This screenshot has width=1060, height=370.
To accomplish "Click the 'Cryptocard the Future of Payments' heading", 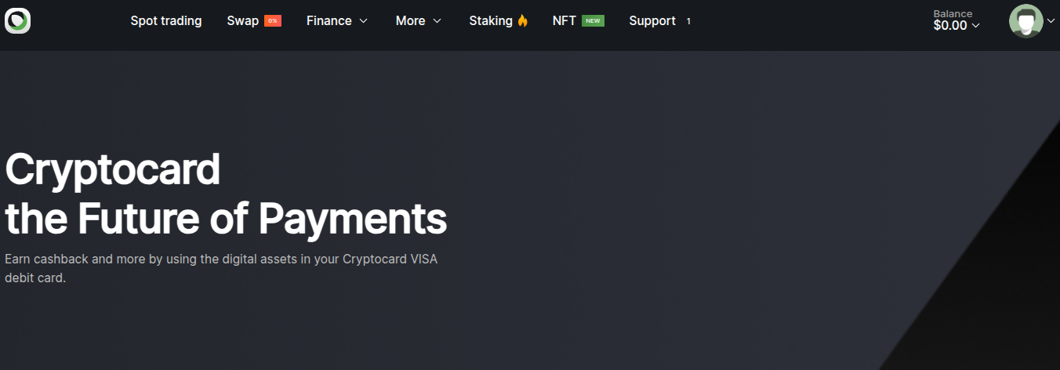I will point(226,194).
